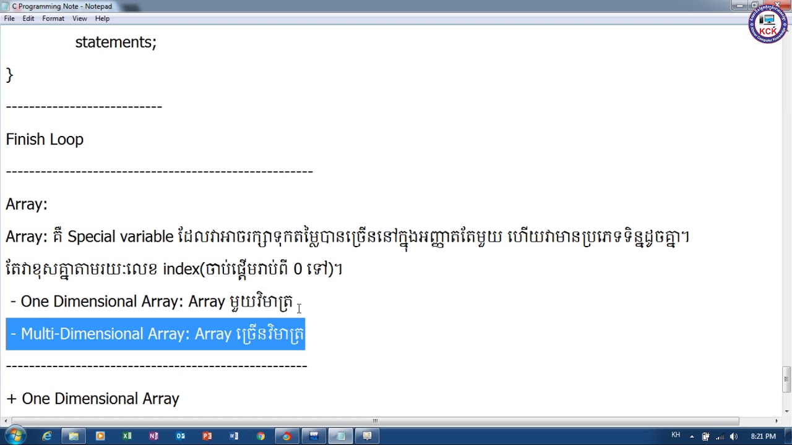Screen dimensions: 792x445
Task: Click the 'Array:' heading line
Action: point(27,204)
